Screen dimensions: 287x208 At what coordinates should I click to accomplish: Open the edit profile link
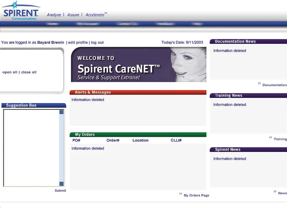tap(78, 42)
